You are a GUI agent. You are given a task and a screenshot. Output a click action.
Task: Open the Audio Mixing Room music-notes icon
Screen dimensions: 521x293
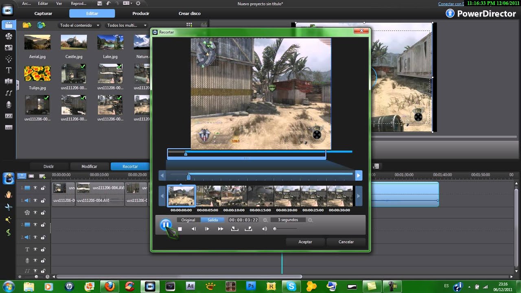pos(8,93)
